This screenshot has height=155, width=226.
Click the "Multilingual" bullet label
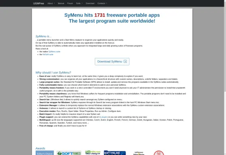pos(45,120)
